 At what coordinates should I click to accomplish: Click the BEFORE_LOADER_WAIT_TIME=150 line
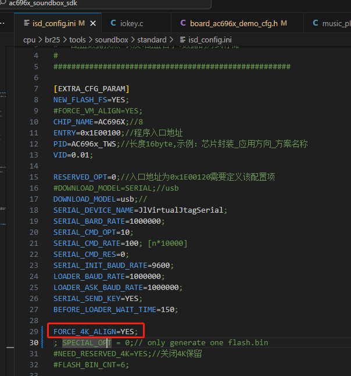[116, 309]
